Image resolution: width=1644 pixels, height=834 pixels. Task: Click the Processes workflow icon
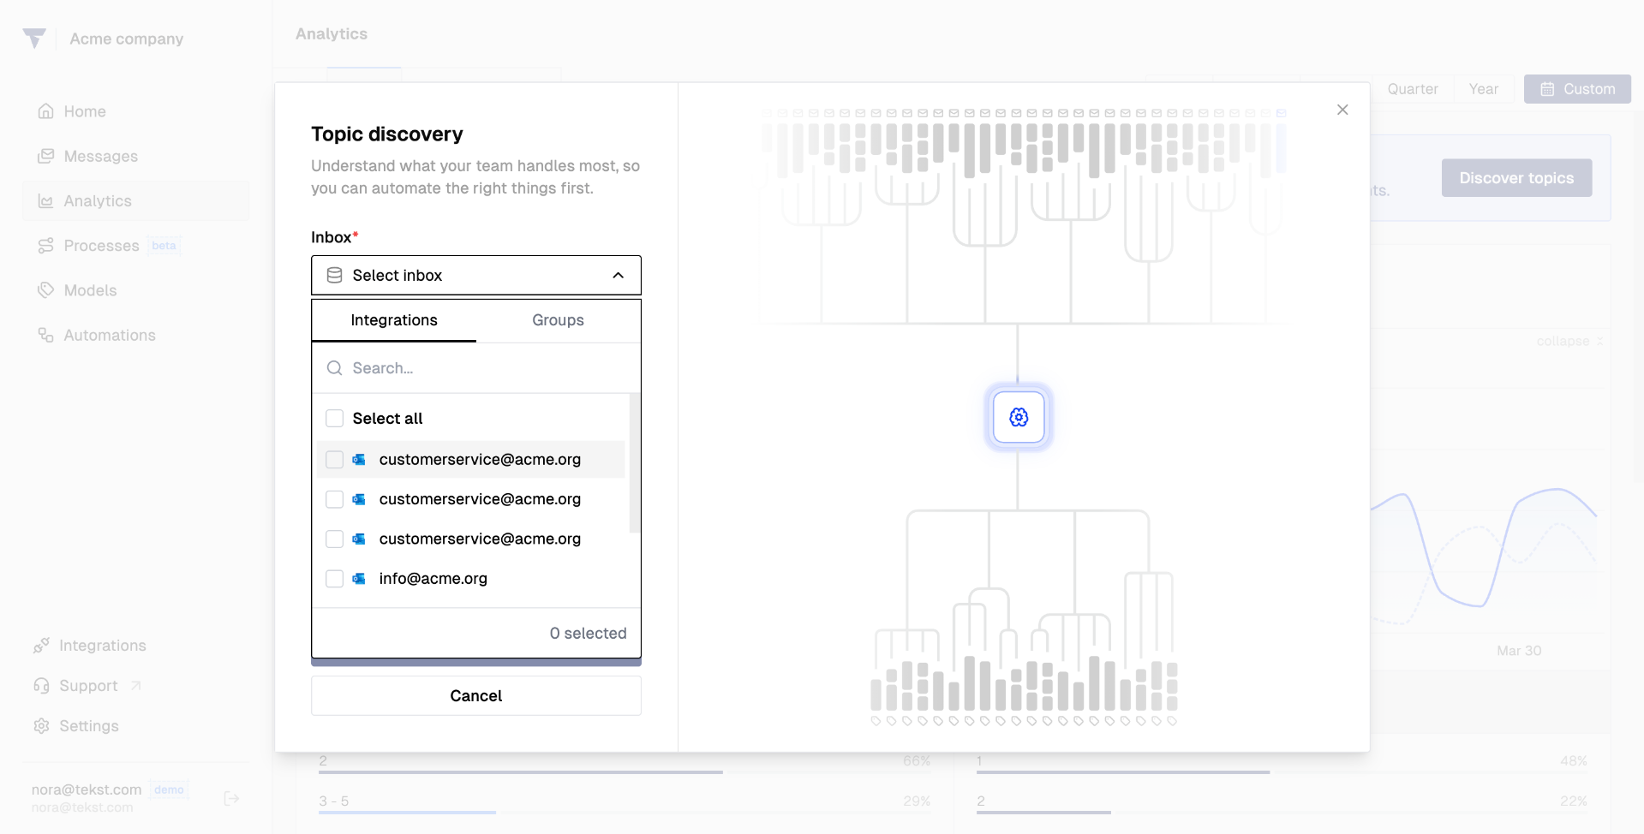click(x=46, y=246)
